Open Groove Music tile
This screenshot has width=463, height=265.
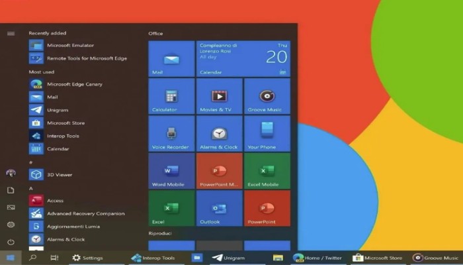267,96
